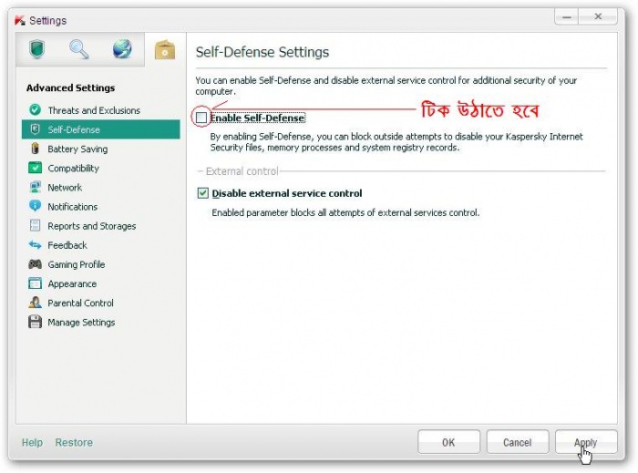Image resolution: width=638 pixels, height=473 pixels.
Task: Click the Network computers icon
Action: pos(35,187)
